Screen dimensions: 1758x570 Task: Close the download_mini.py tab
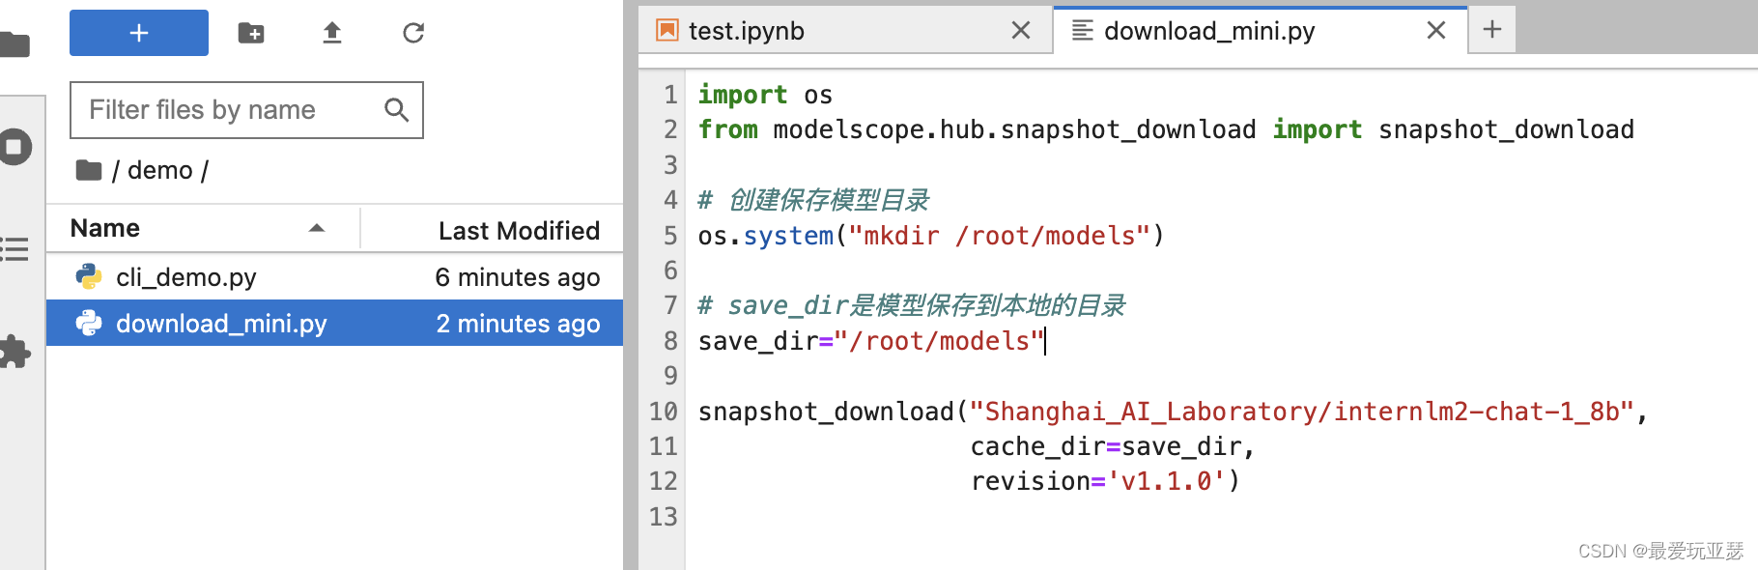pos(1436,31)
